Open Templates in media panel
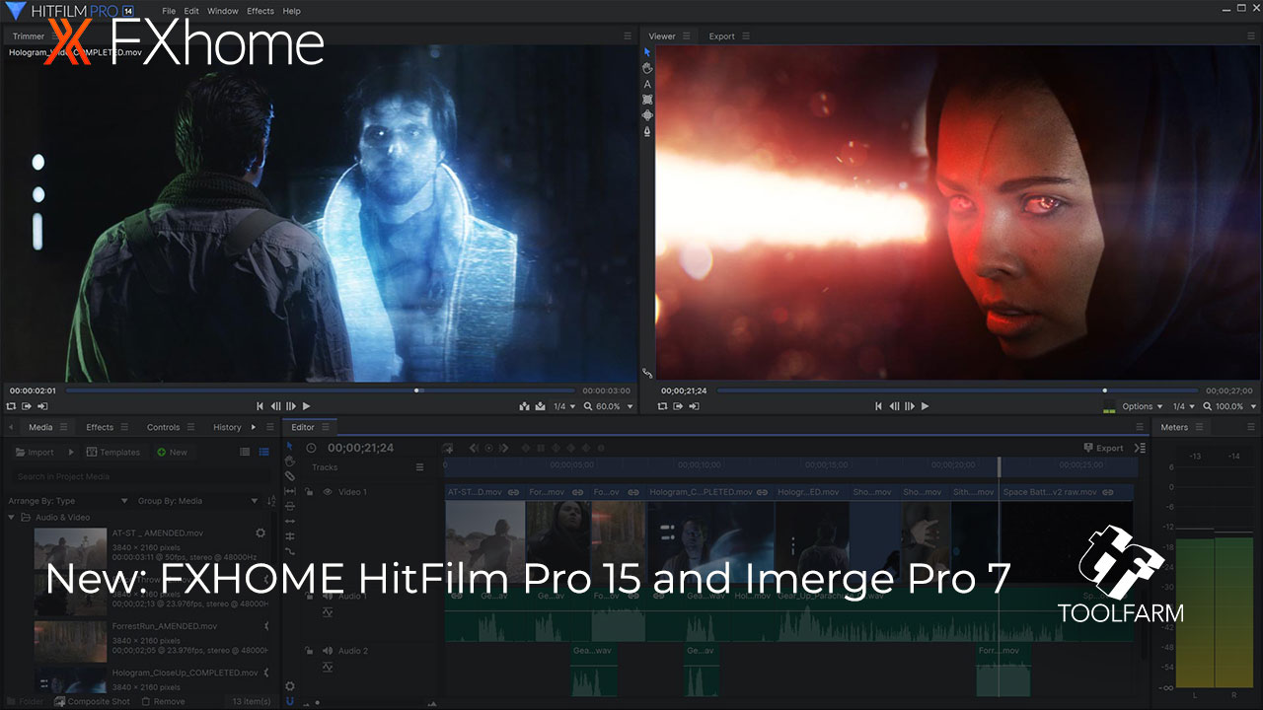The width and height of the screenshot is (1263, 710). pos(113,453)
